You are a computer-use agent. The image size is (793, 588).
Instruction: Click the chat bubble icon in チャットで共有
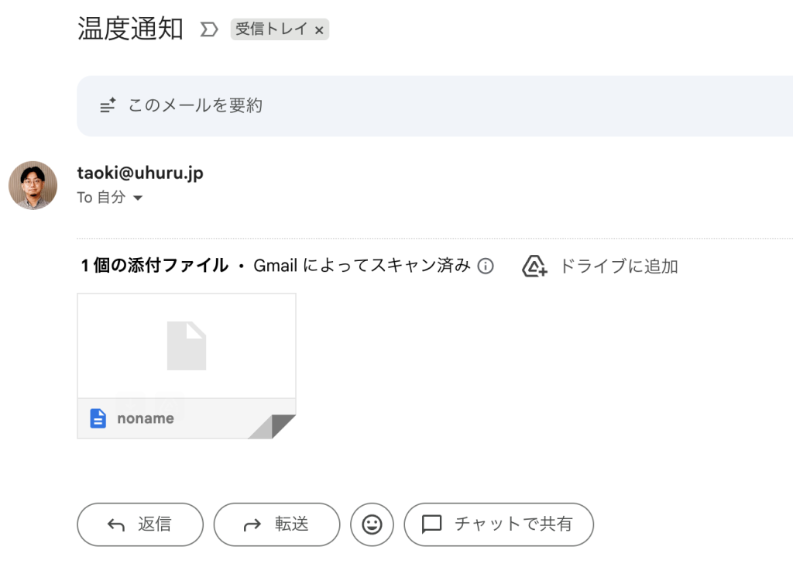431,524
